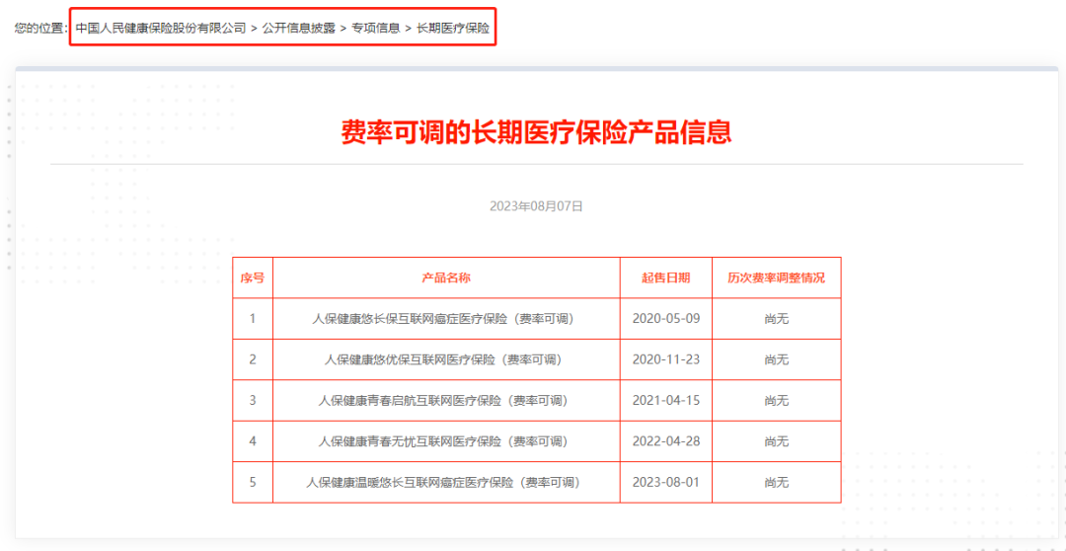Click 尚无 in the 2020-11-23 row
The image size is (1066, 551).
pyautogui.click(x=777, y=359)
